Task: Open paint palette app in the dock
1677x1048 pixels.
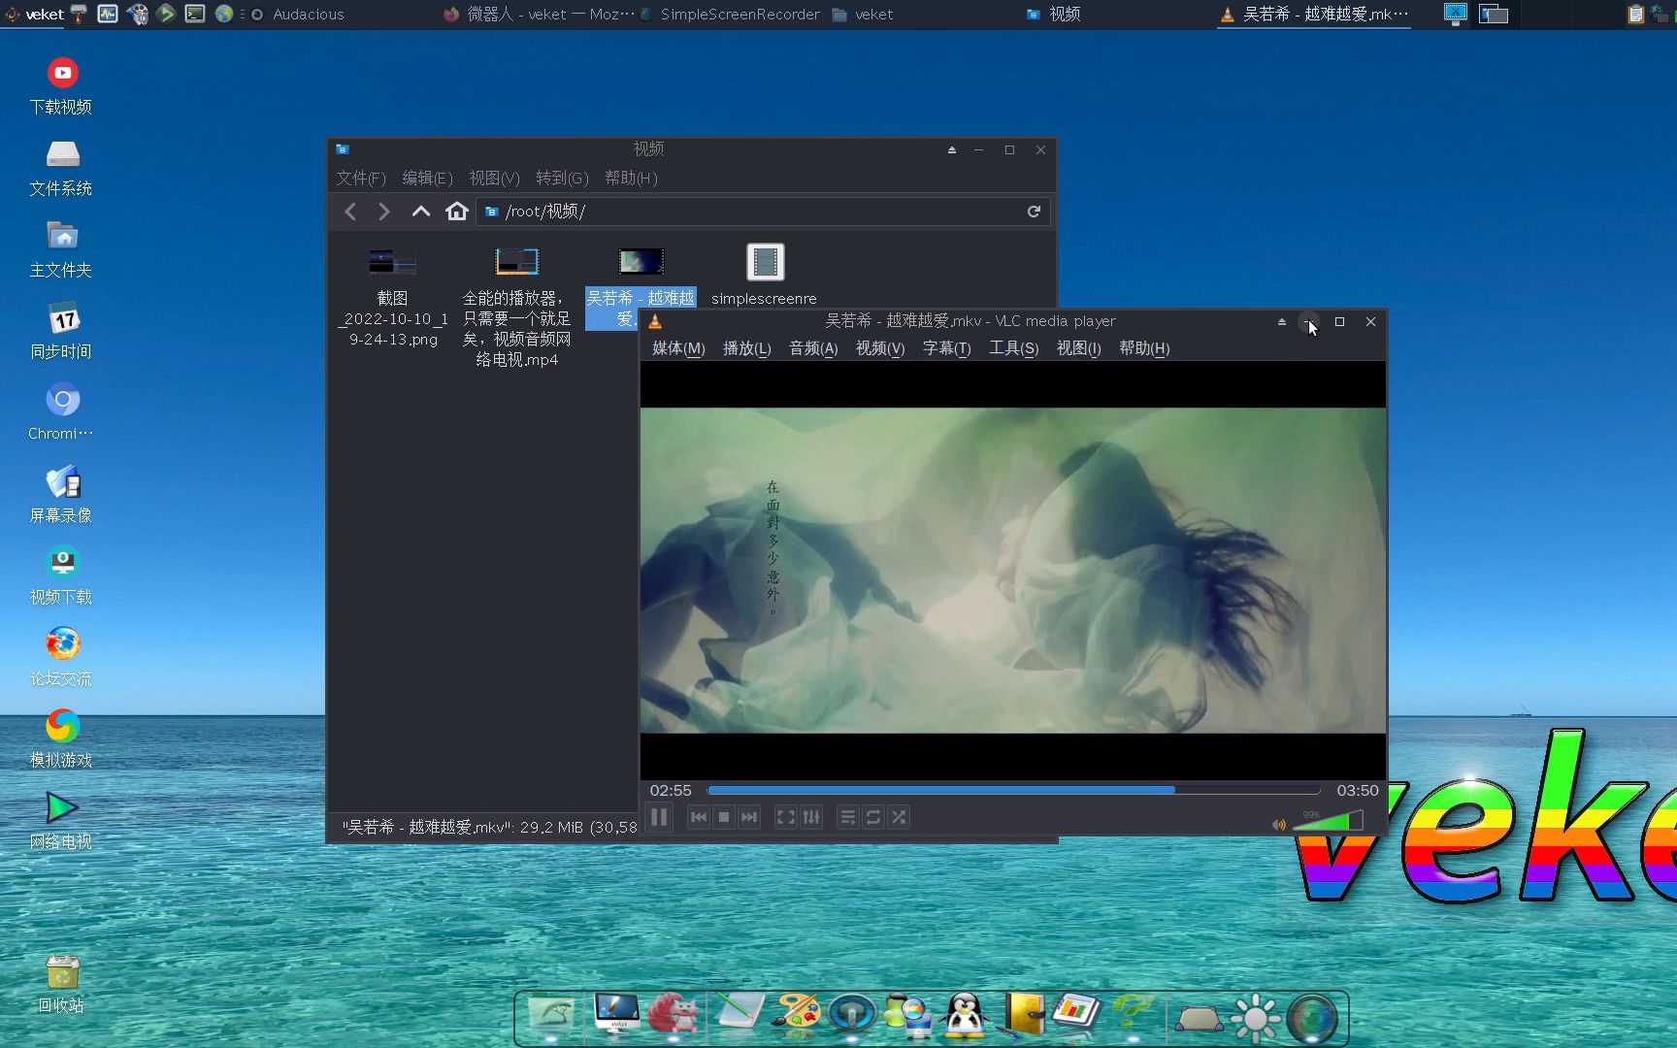Action: (x=796, y=1015)
